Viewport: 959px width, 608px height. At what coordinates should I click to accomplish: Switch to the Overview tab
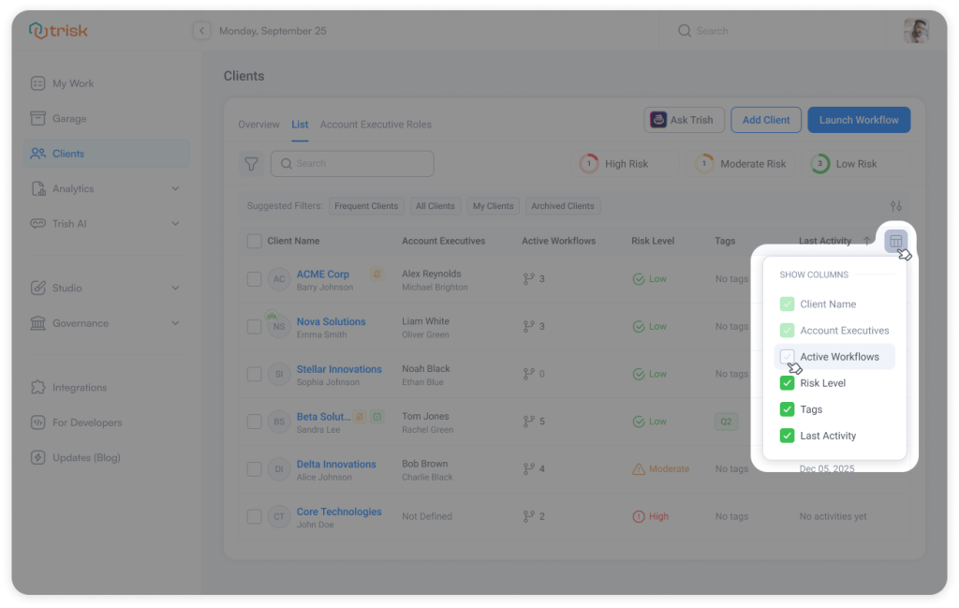point(258,124)
